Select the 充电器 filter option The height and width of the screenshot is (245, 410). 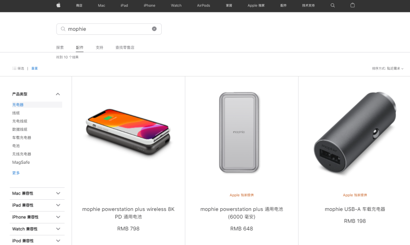point(18,104)
